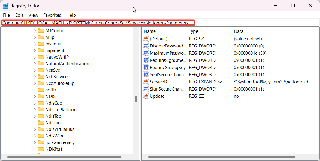
Task: Select the ndiswanlegacy tree item label
Action: pos(60,142)
